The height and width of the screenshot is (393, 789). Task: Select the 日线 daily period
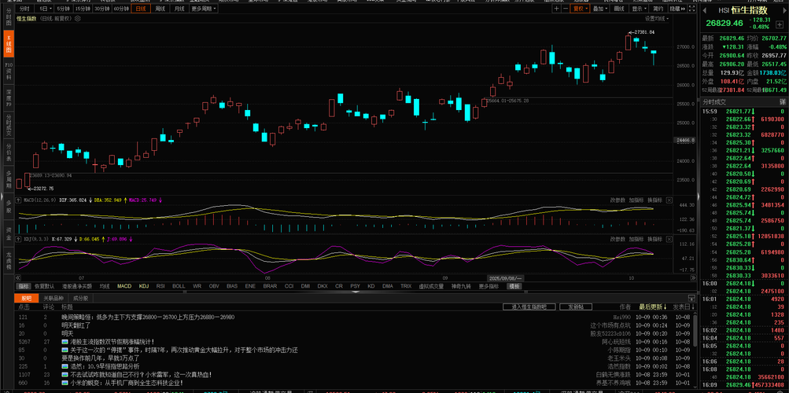coord(141,9)
